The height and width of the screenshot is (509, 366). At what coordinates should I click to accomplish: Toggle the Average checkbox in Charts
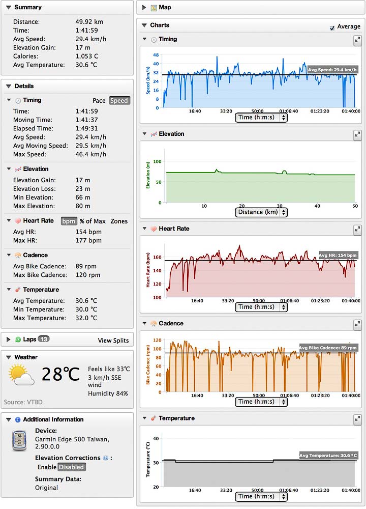332,28
